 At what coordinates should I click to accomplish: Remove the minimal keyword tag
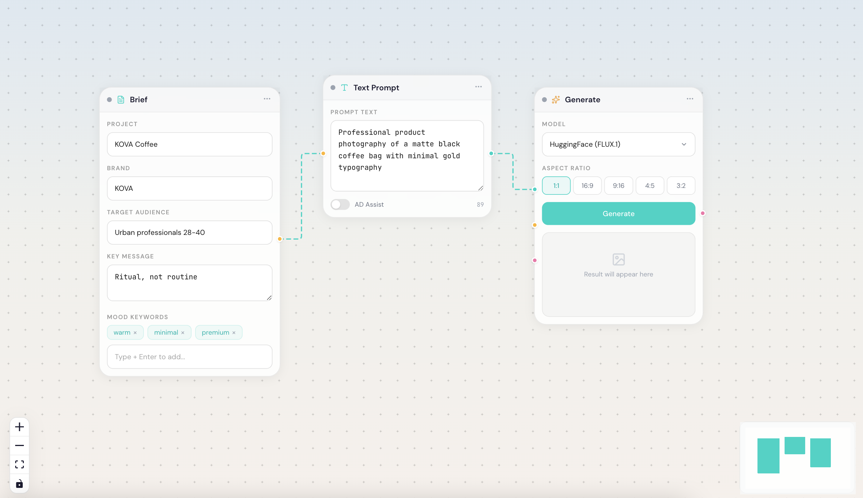pos(183,333)
